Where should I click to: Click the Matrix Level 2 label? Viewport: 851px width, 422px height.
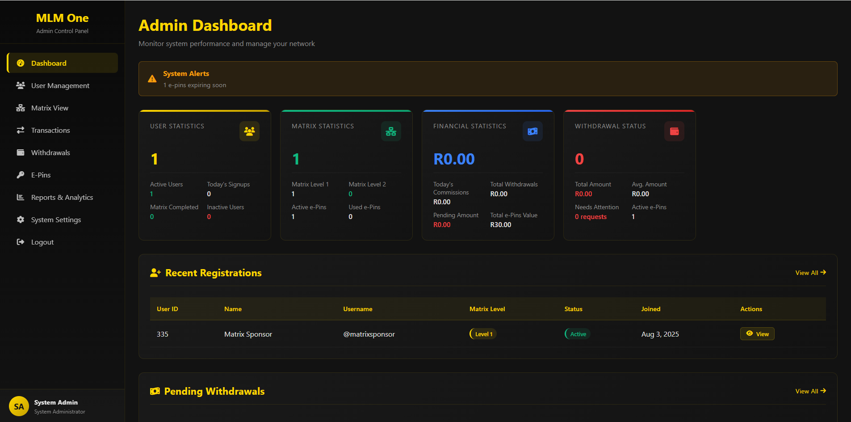pyautogui.click(x=367, y=184)
